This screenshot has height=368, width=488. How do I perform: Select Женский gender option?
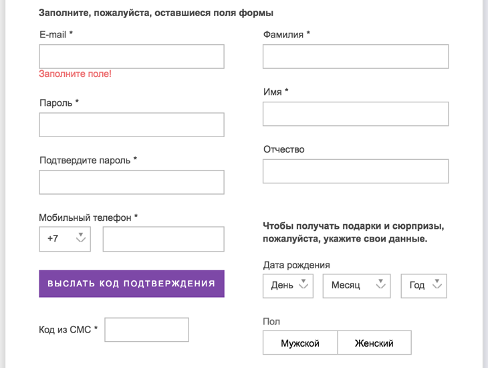tap(374, 343)
